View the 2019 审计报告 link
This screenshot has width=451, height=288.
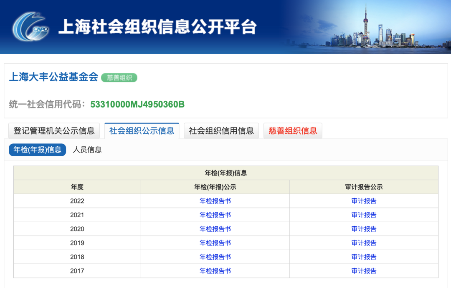pyautogui.click(x=364, y=243)
